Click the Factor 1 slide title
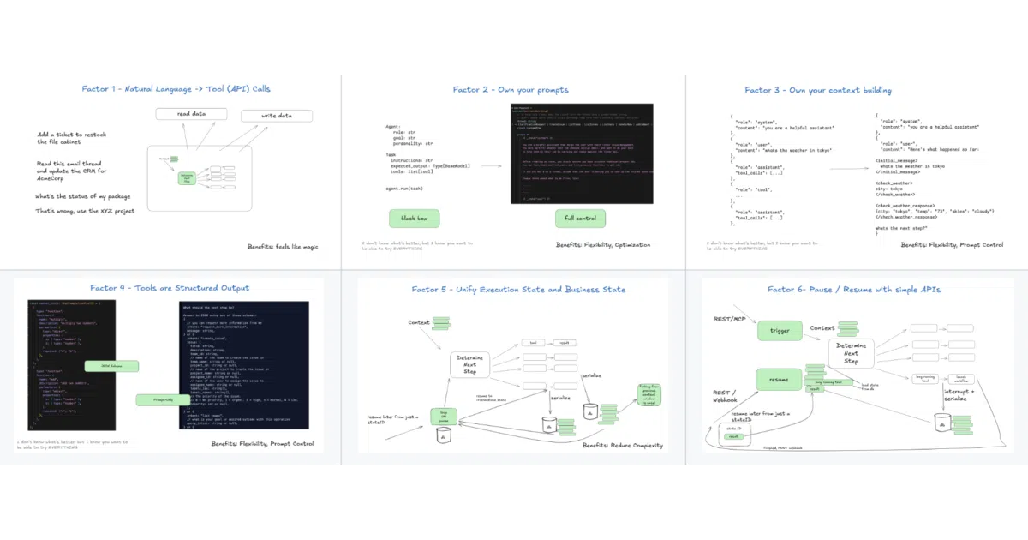1028x540 pixels. pyautogui.click(x=176, y=88)
